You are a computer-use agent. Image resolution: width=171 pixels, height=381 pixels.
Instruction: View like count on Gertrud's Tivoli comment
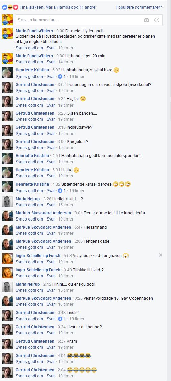64,319
